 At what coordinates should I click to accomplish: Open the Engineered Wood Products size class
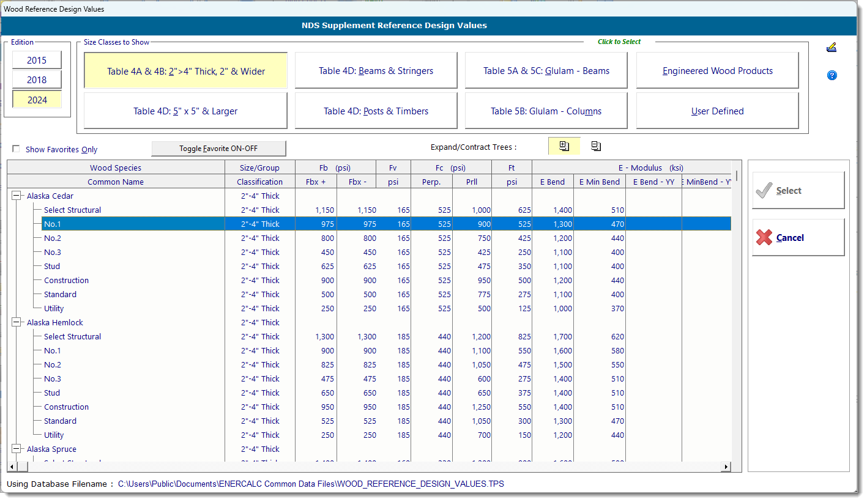[x=717, y=71]
